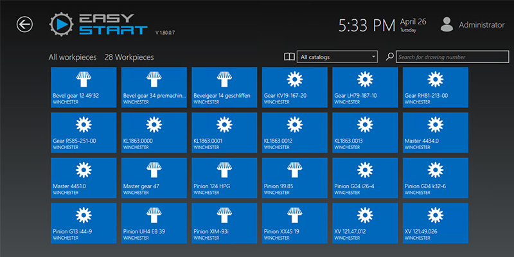Click the KL1863.0012 name text
The height and width of the screenshot is (257, 514).
tap(278, 141)
